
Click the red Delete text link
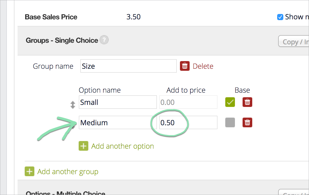click(x=203, y=66)
